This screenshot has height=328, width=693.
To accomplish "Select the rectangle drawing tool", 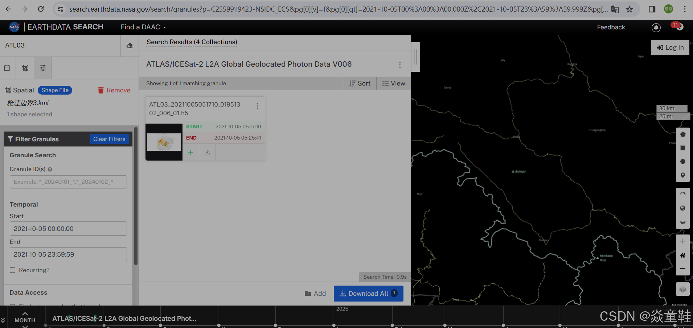I will point(682,148).
